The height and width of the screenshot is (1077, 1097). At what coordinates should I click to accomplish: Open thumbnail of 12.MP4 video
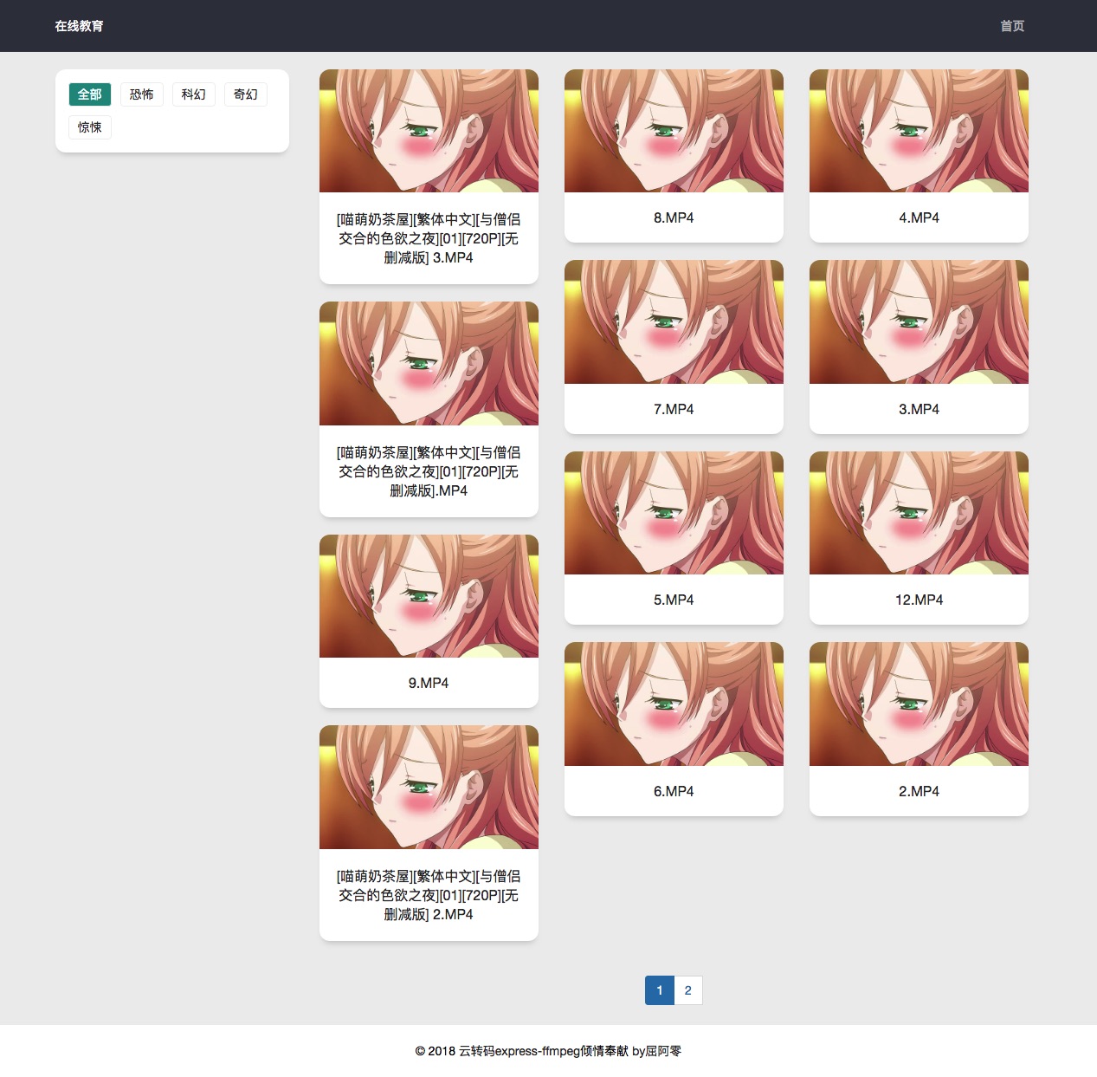919,513
